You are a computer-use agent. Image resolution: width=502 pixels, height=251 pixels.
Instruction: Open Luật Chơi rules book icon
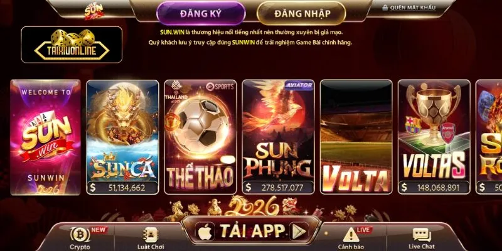[151, 235]
